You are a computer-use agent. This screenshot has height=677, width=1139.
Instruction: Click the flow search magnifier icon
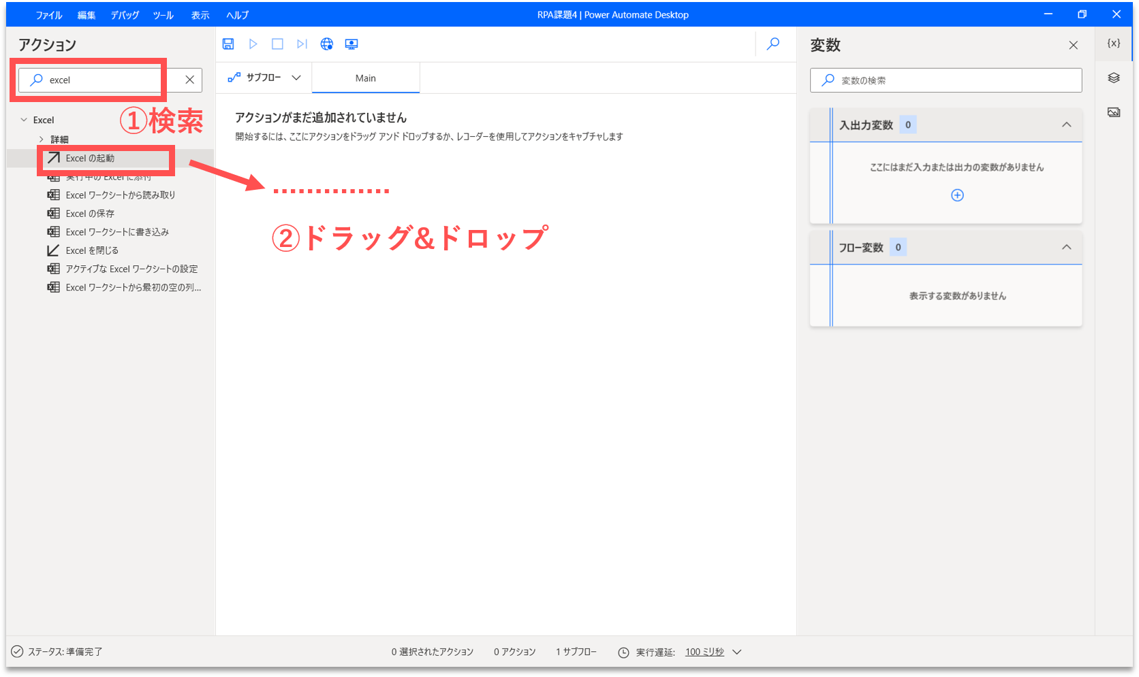tap(773, 44)
